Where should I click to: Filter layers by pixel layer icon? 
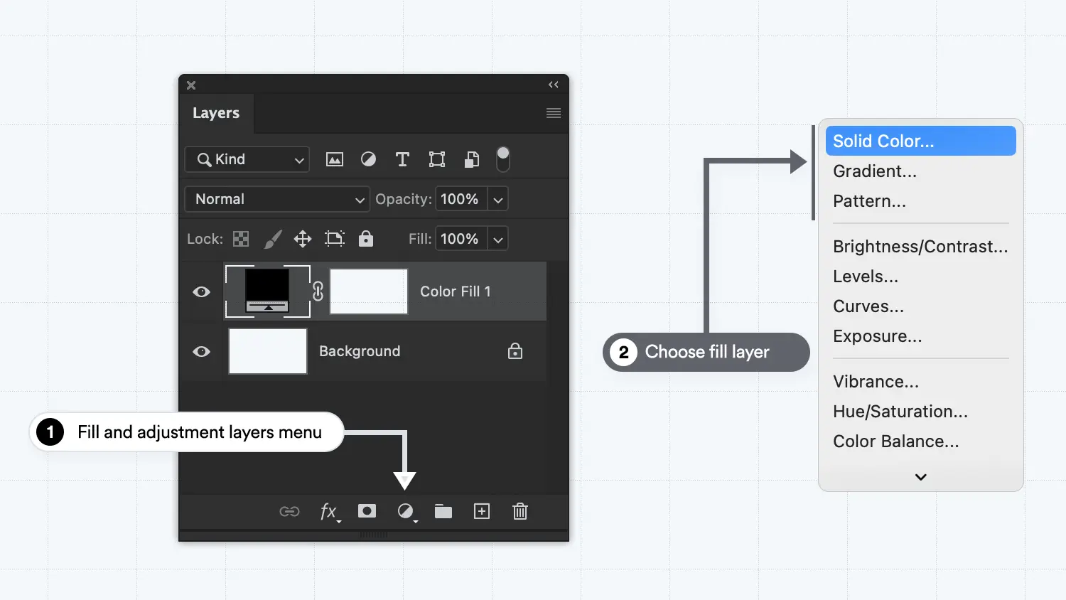point(334,159)
